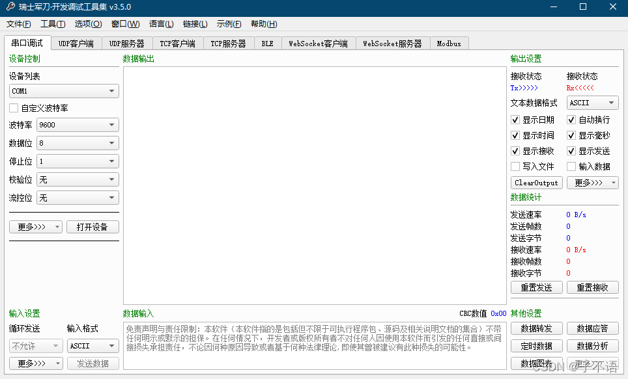
Task: Open the 语言(L) menu
Action: click(161, 24)
